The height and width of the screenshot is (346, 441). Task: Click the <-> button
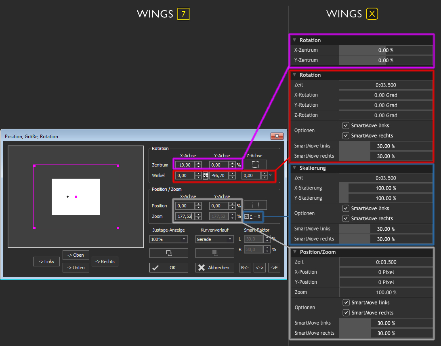pos(260,268)
